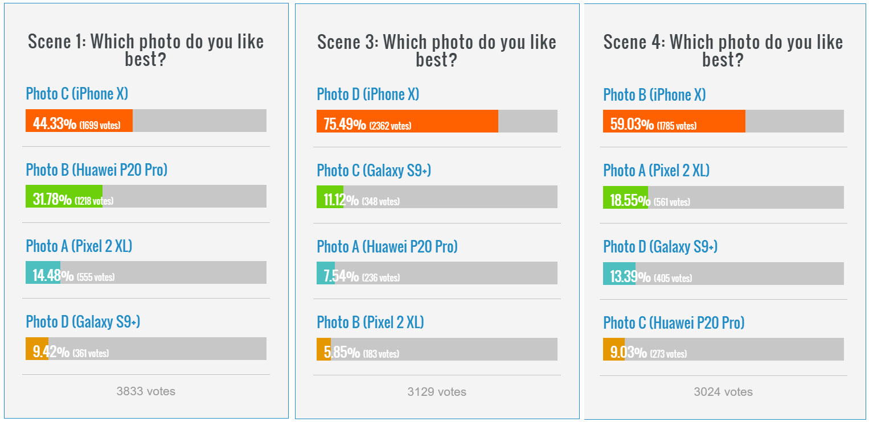
Task: Click the '3024 votes' total under Scene 4
Action: (x=723, y=392)
